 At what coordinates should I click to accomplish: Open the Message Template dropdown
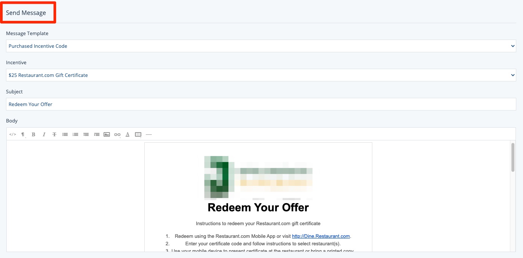(x=261, y=46)
